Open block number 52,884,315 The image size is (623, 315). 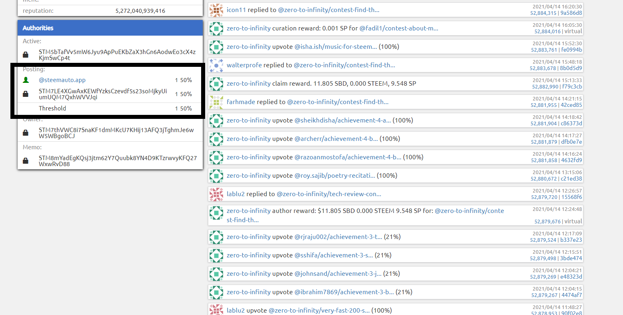click(x=543, y=13)
